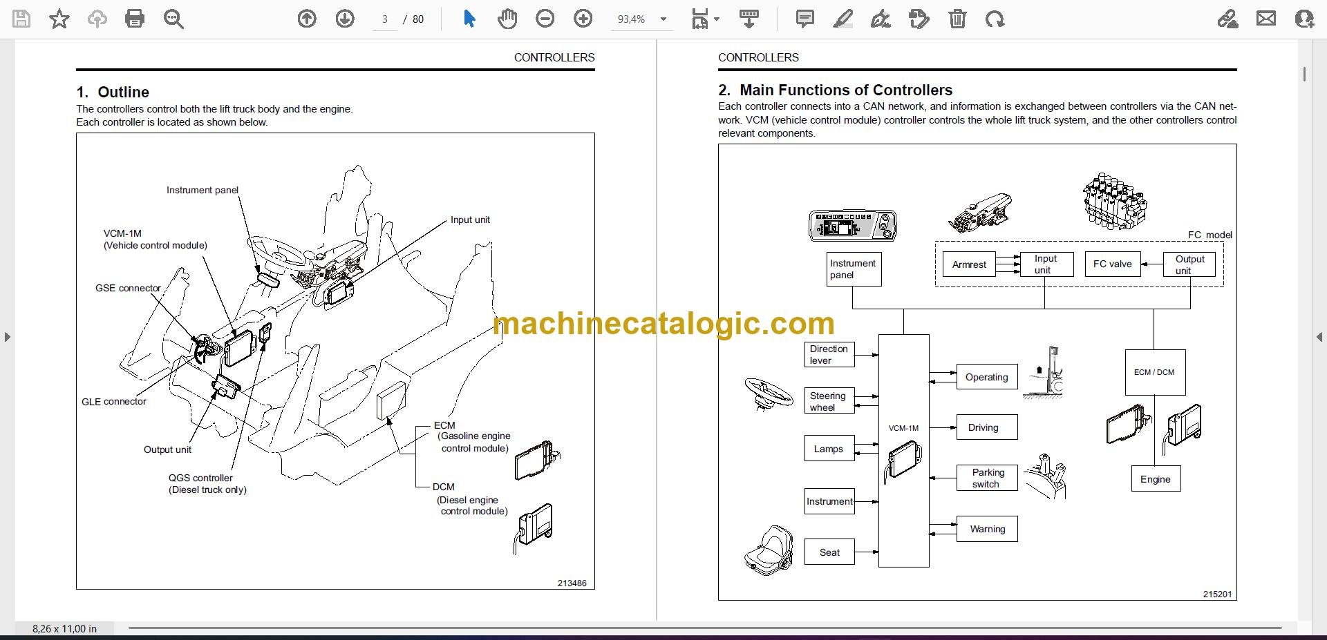Click the cloud upload icon
Image resolution: width=1327 pixels, height=640 pixels.
pyautogui.click(x=97, y=19)
